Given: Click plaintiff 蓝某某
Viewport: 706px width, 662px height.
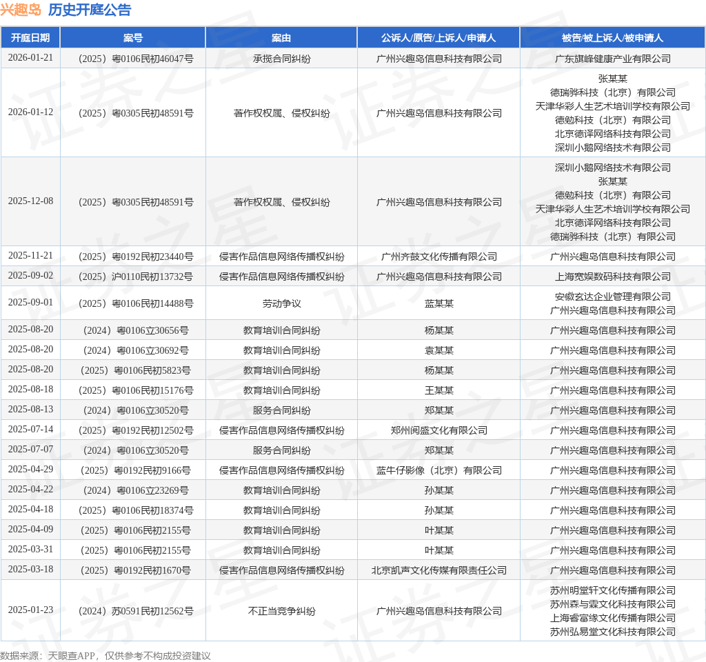Looking at the screenshot, I should pos(439,303).
